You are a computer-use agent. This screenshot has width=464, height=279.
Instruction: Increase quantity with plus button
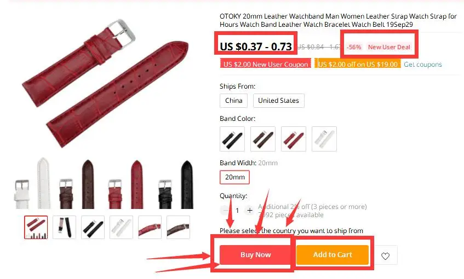250,211
